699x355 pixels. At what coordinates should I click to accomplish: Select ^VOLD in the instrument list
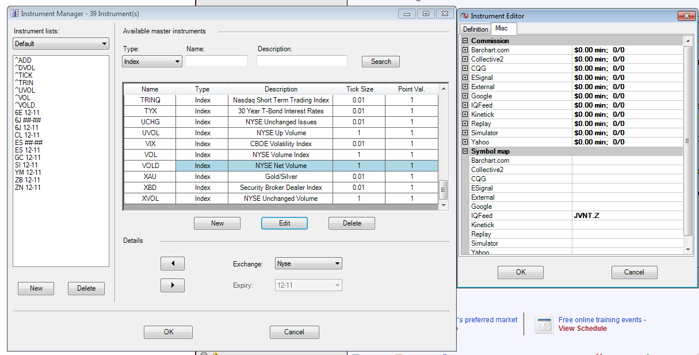25,105
